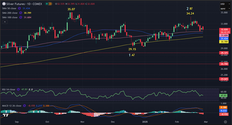The width and height of the screenshot is (232, 125).
Task: Click the 33.000 price scale label
Action: 224,24
